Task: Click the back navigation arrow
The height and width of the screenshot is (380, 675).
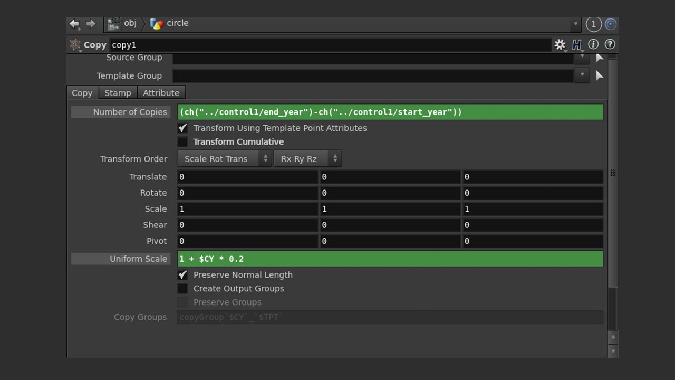Action: 74,24
